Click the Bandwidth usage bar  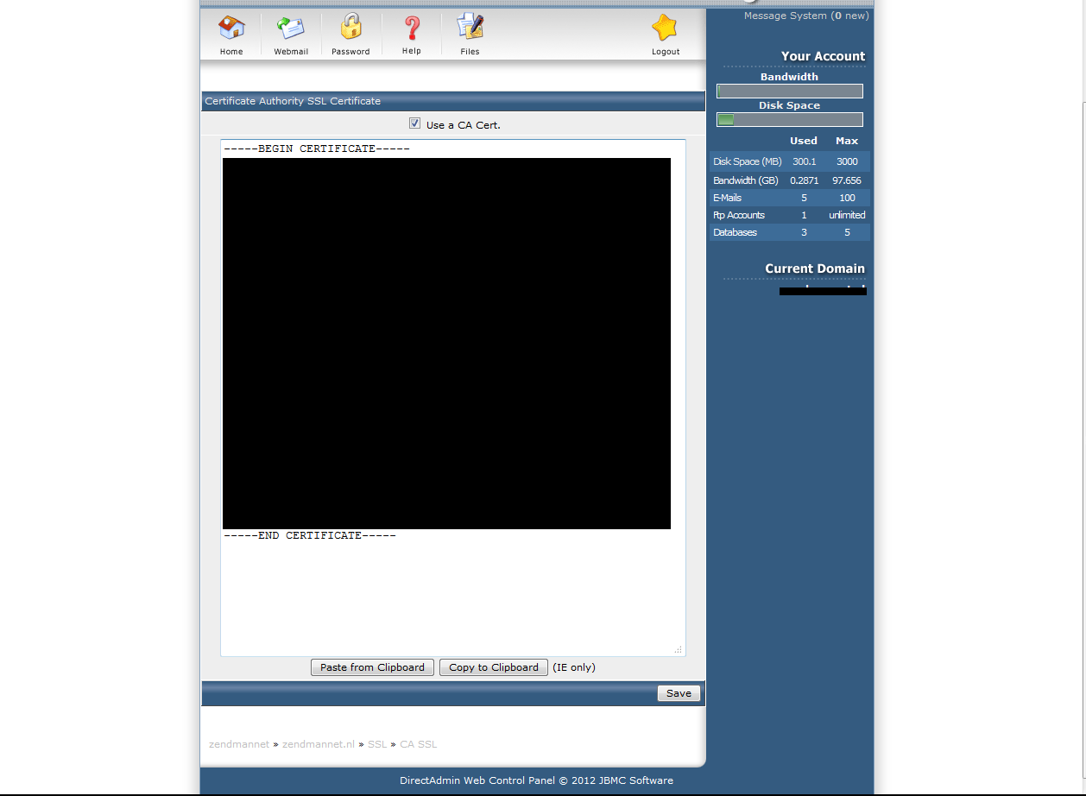click(789, 91)
